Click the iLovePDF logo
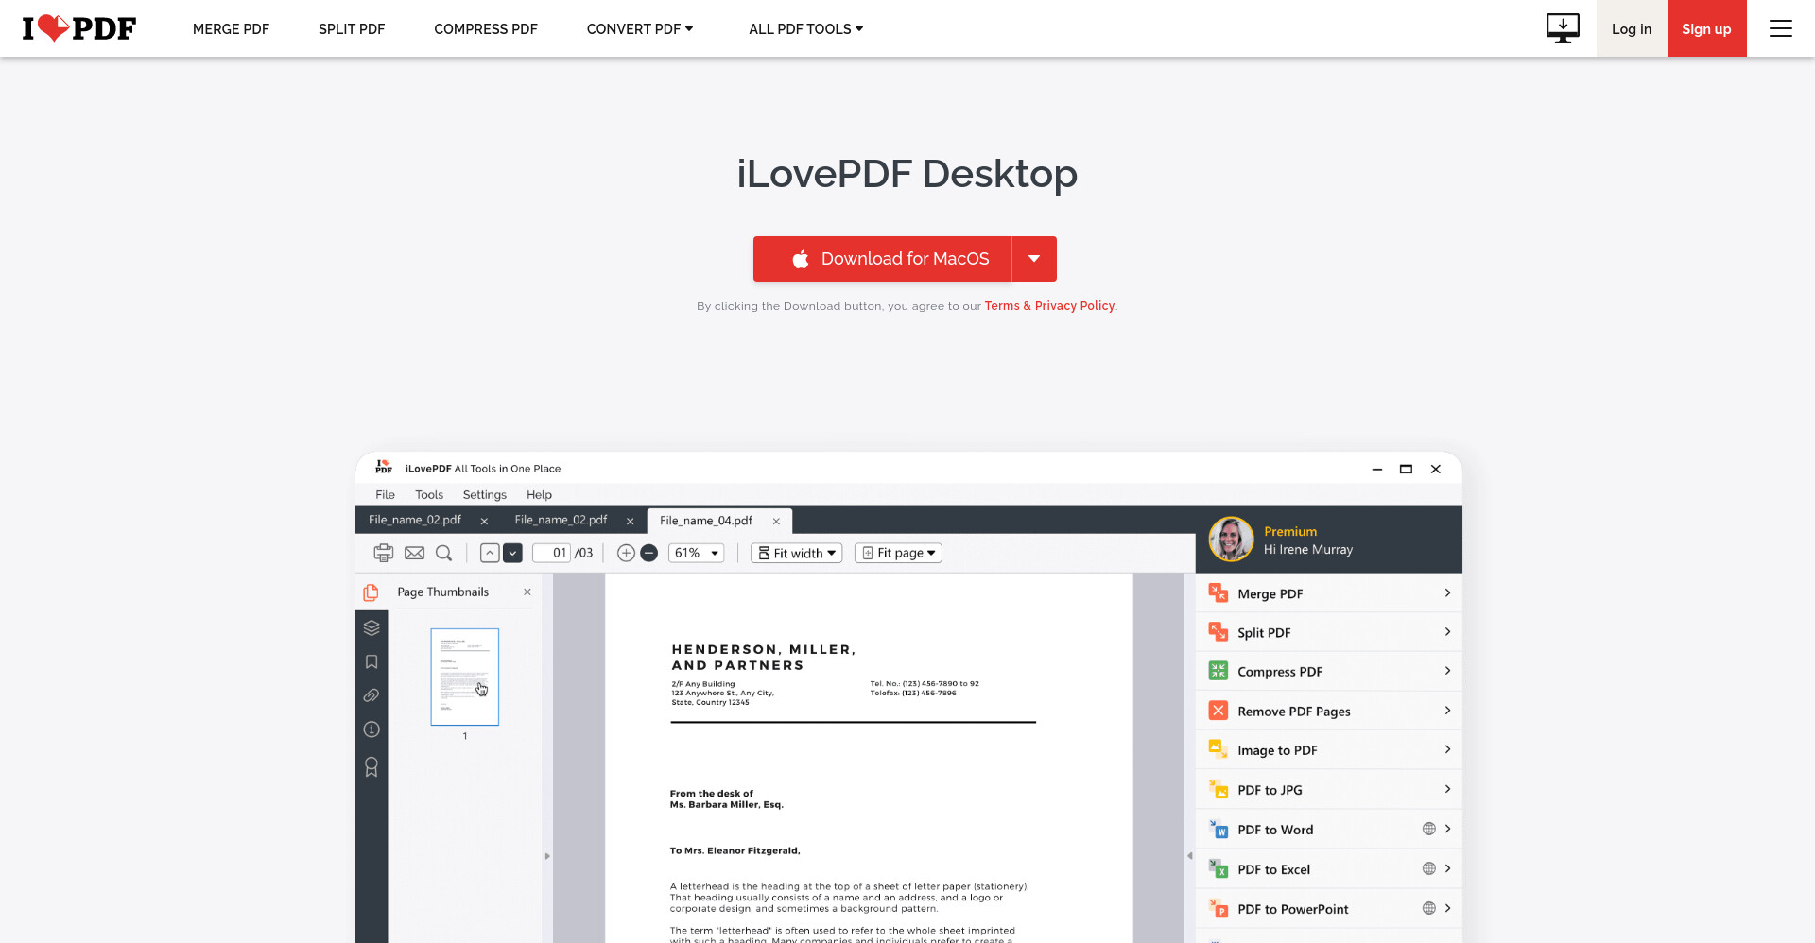 pyautogui.click(x=79, y=28)
